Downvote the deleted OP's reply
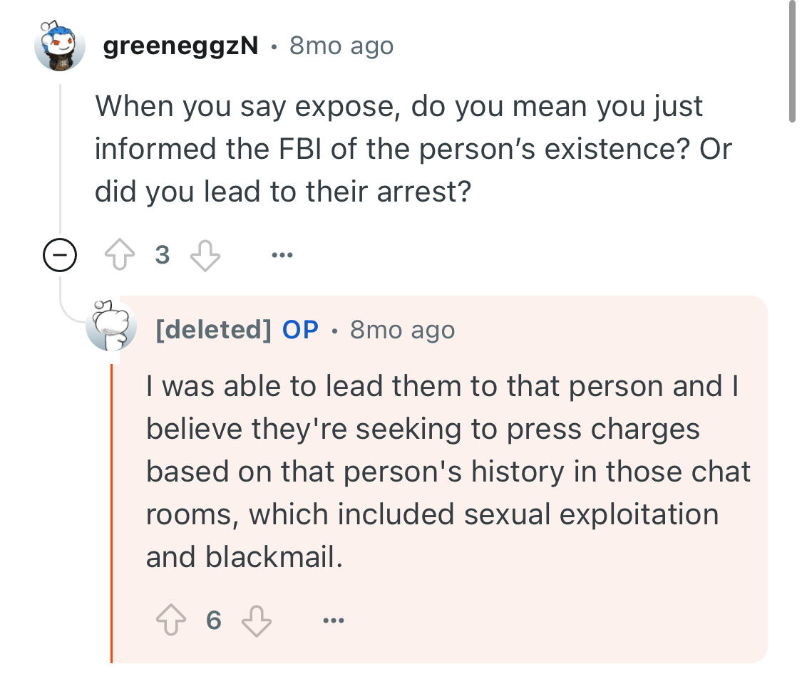The height and width of the screenshot is (696, 802). pyautogui.click(x=256, y=621)
